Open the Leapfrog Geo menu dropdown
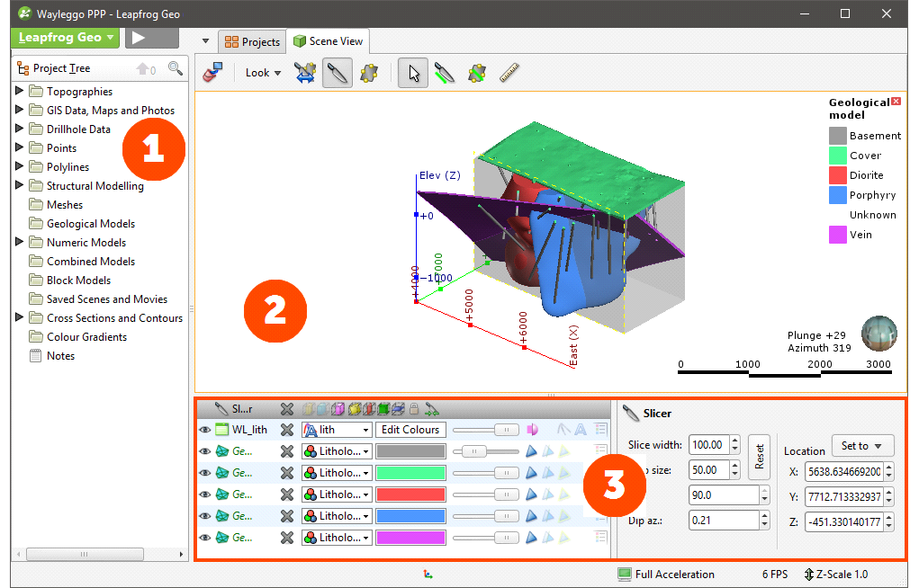This screenshot has width=919, height=588. (65, 38)
